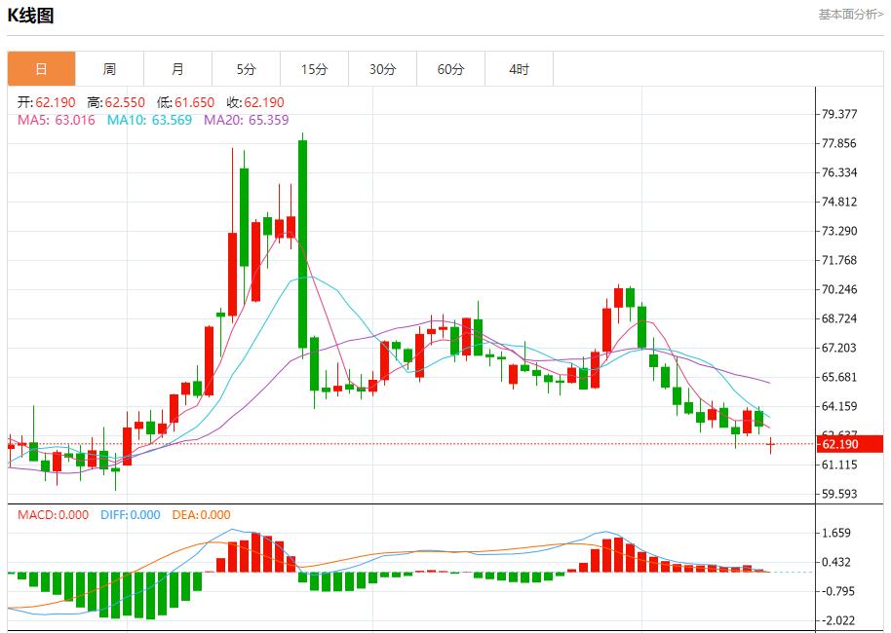Select the 周 weekly chart tab
891x633 pixels.
[107, 68]
